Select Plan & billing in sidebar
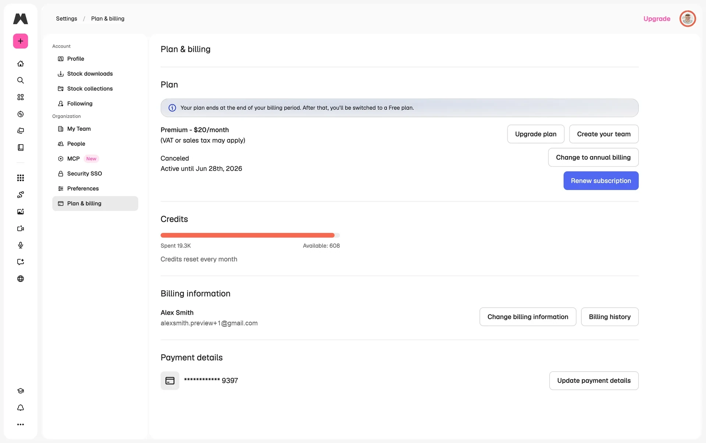The height and width of the screenshot is (443, 706). (95, 203)
